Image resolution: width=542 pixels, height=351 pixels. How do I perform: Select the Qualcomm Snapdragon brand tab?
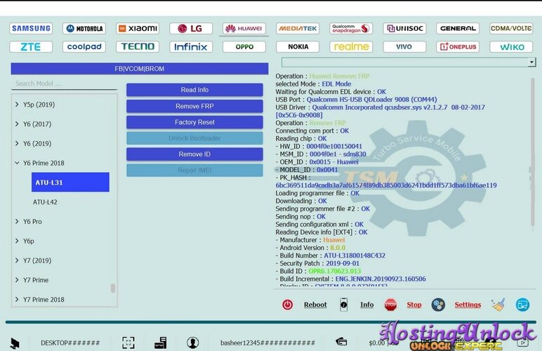(351, 29)
